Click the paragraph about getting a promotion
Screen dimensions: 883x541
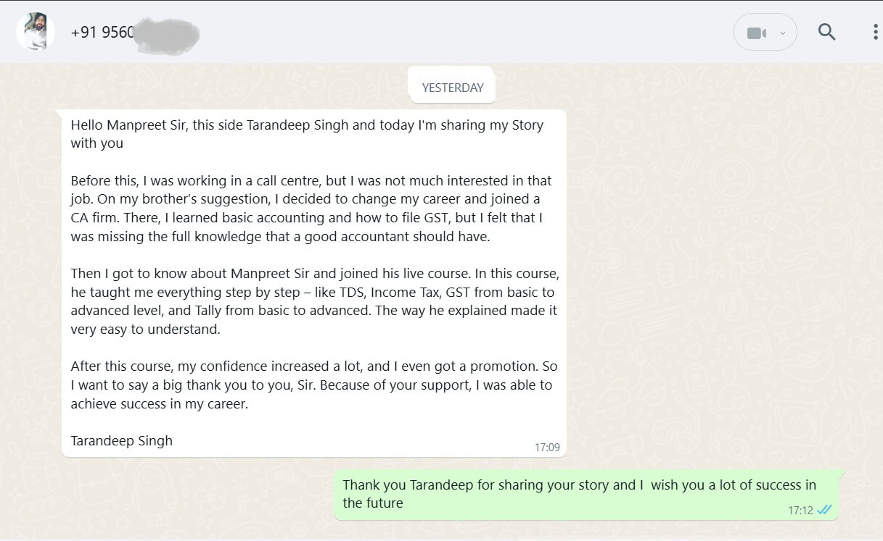(x=313, y=385)
